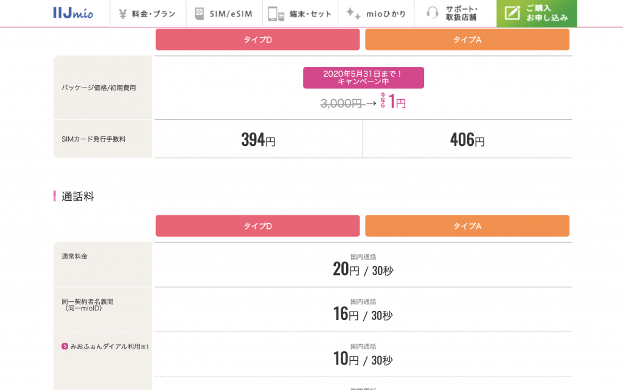The width and height of the screenshot is (623, 390).
Task: Click the 394円 SIM issuance fee cell
Action: pos(258,140)
